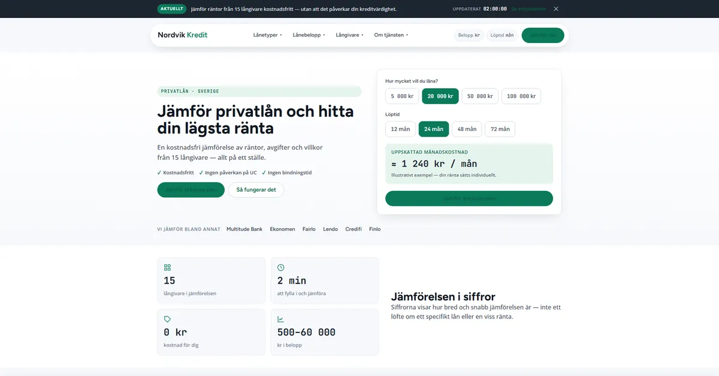Click the estimated cost '≈ 1 240 kr / mån'
719x376 pixels.
pos(434,164)
